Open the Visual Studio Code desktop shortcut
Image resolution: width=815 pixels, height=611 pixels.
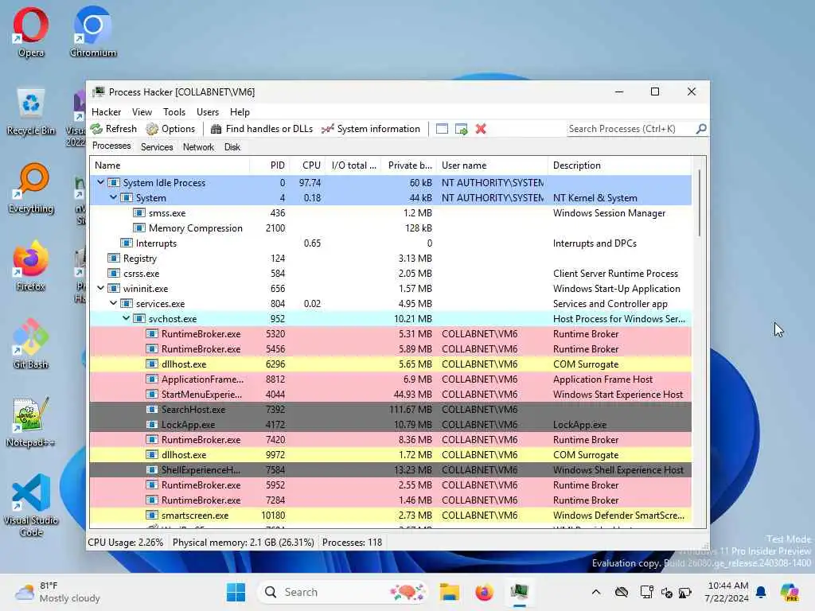(31, 505)
